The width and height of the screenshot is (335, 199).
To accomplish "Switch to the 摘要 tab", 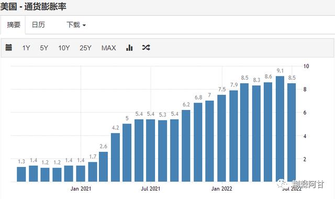I will point(14,25).
